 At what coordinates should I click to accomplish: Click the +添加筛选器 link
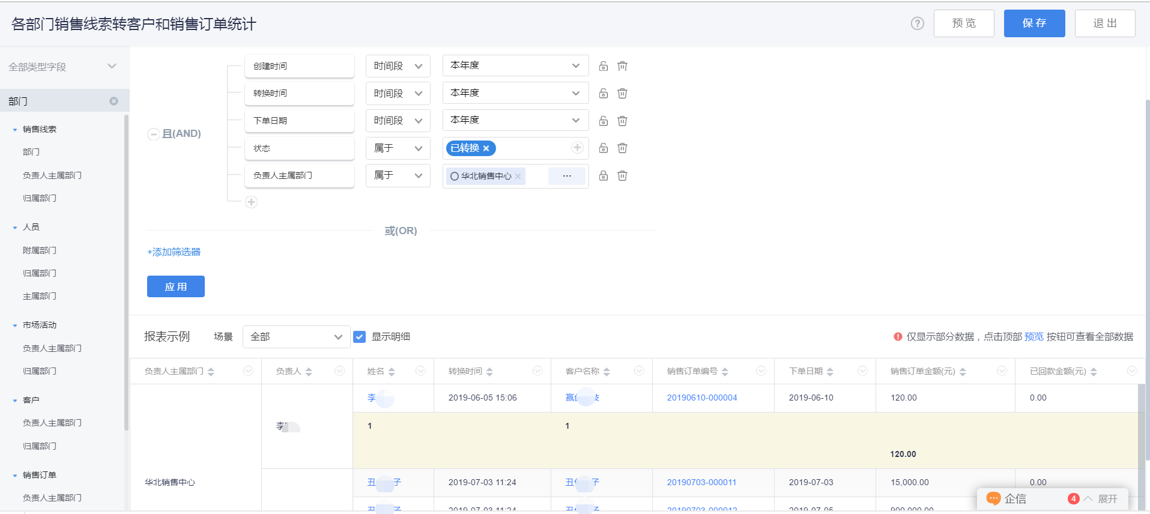174,252
